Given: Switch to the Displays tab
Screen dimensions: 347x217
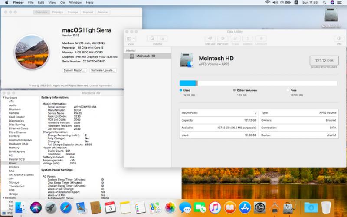Looking at the screenshot, I should point(58,12).
